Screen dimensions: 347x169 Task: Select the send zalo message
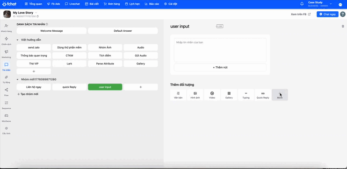[x=34, y=48]
